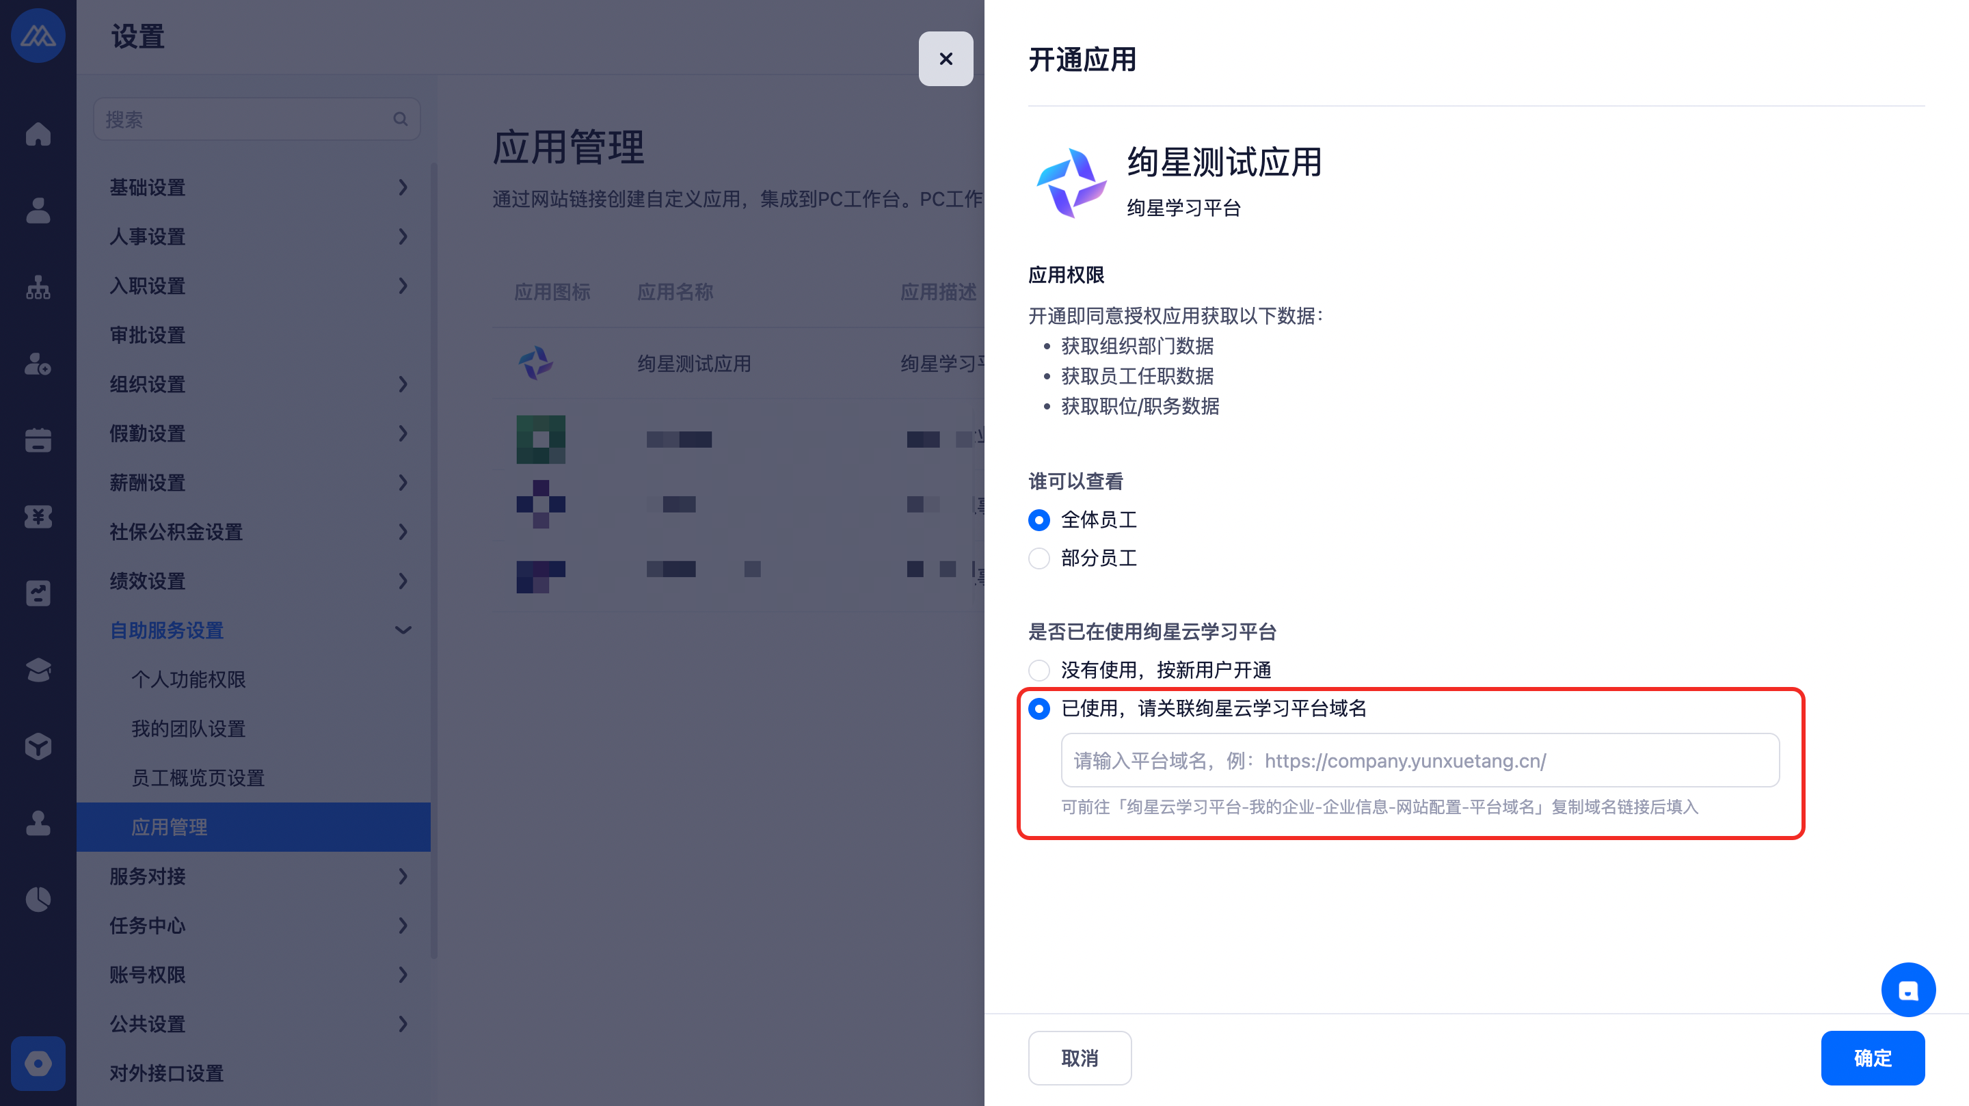
Task: Expand the 任务中心 menu chevron
Action: pyautogui.click(x=403, y=926)
